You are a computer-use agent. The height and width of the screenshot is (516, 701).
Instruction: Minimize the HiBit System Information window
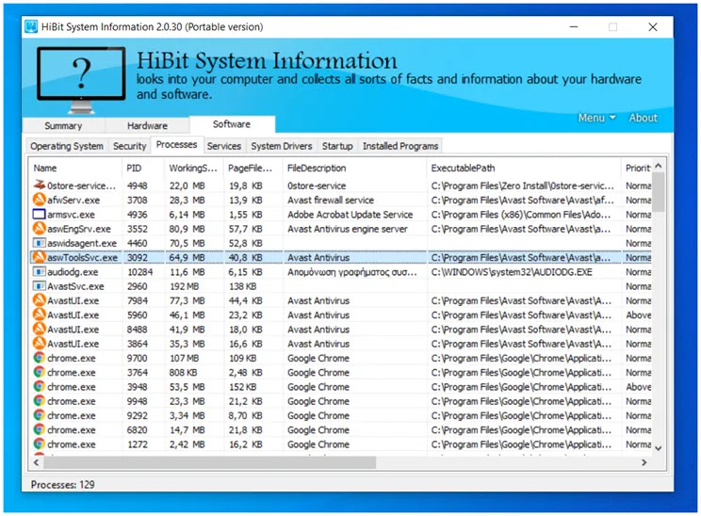(574, 26)
